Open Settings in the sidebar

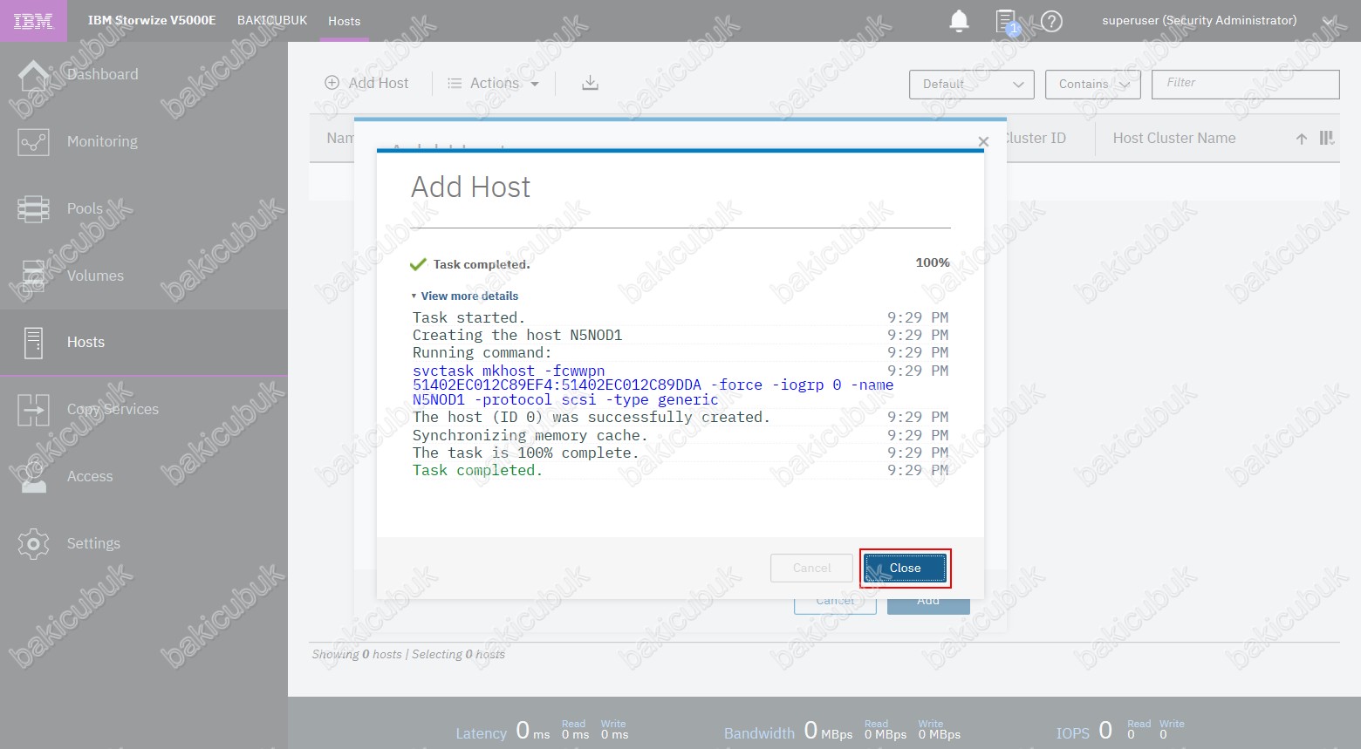click(x=144, y=543)
